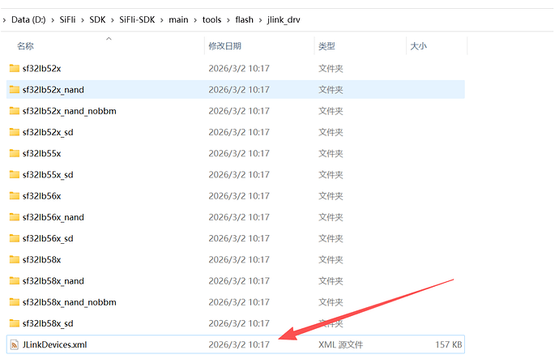The width and height of the screenshot is (559, 363).
Task: Go to tools folder in breadcrumb
Action: pyautogui.click(x=211, y=19)
